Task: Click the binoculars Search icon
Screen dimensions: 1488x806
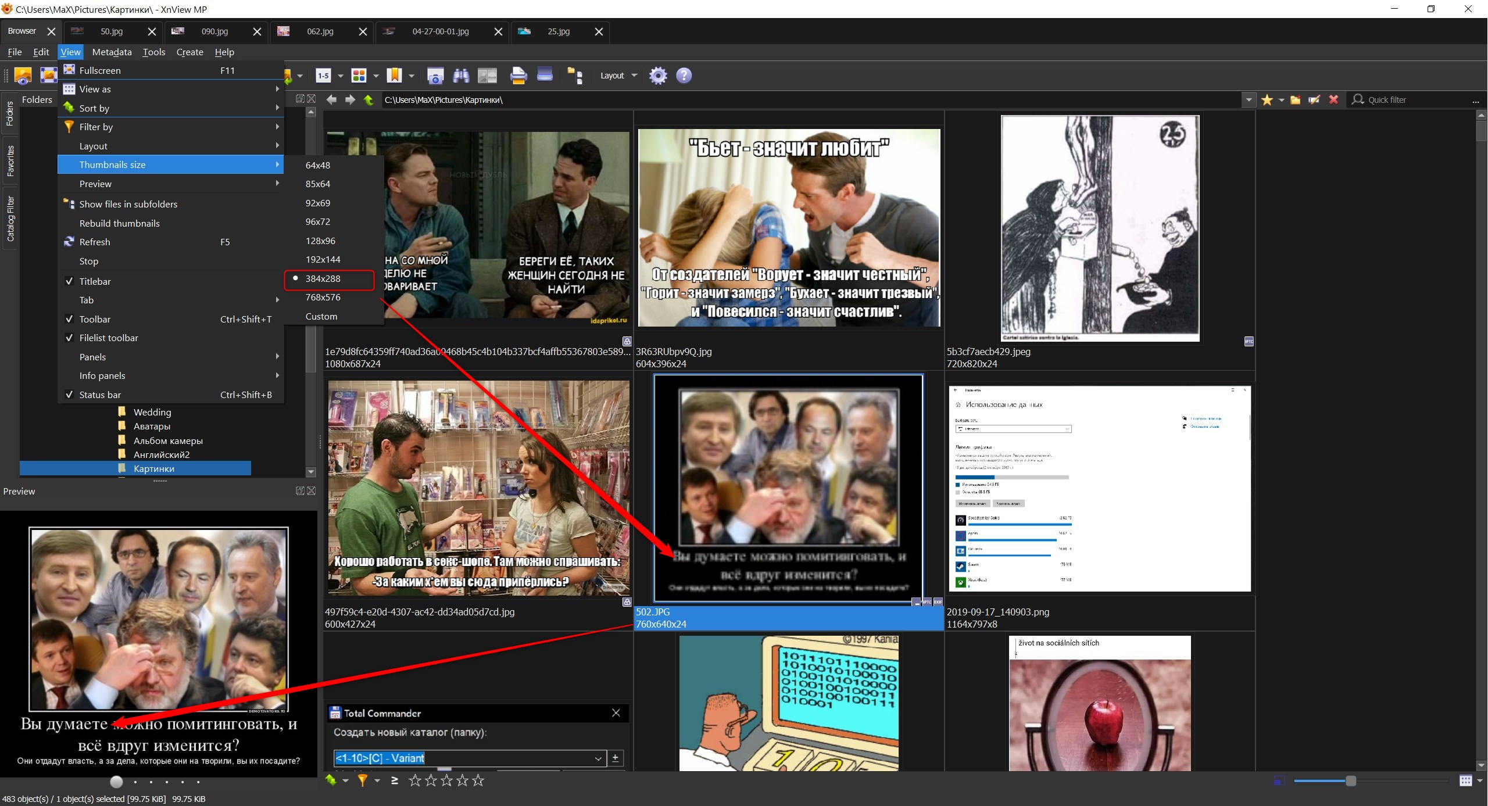Action: pyautogui.click(x=461, y=76)
